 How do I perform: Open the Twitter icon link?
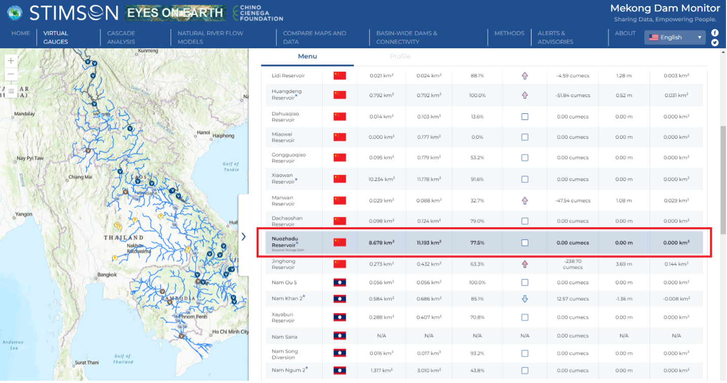pos(715,43)
